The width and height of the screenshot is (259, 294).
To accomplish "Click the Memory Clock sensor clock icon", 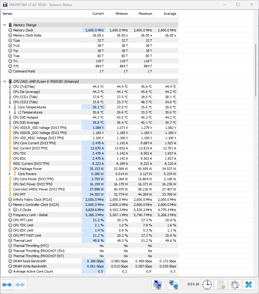I will coord(10,30).
